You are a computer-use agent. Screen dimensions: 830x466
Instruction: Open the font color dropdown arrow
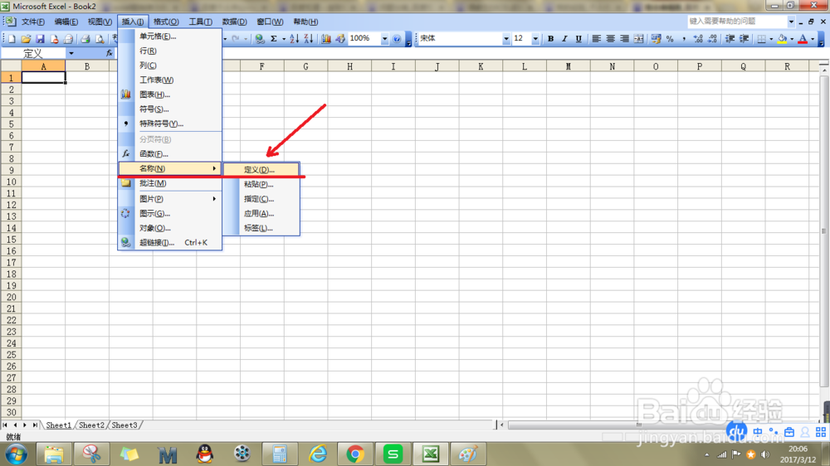coord(813,39)
